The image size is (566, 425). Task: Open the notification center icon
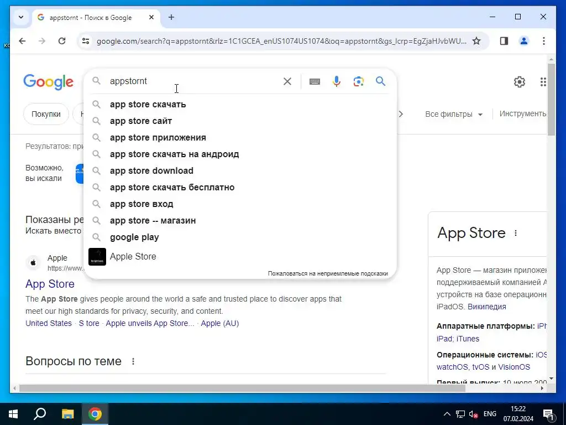[549, 414]
